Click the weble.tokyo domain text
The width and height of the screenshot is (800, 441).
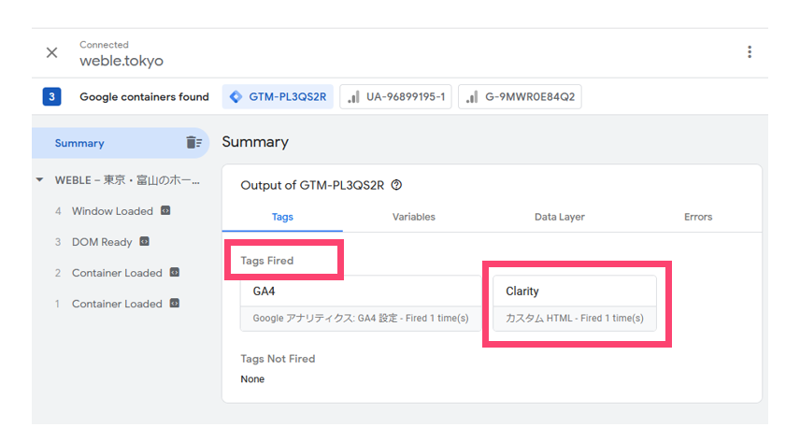coord(121,61)
